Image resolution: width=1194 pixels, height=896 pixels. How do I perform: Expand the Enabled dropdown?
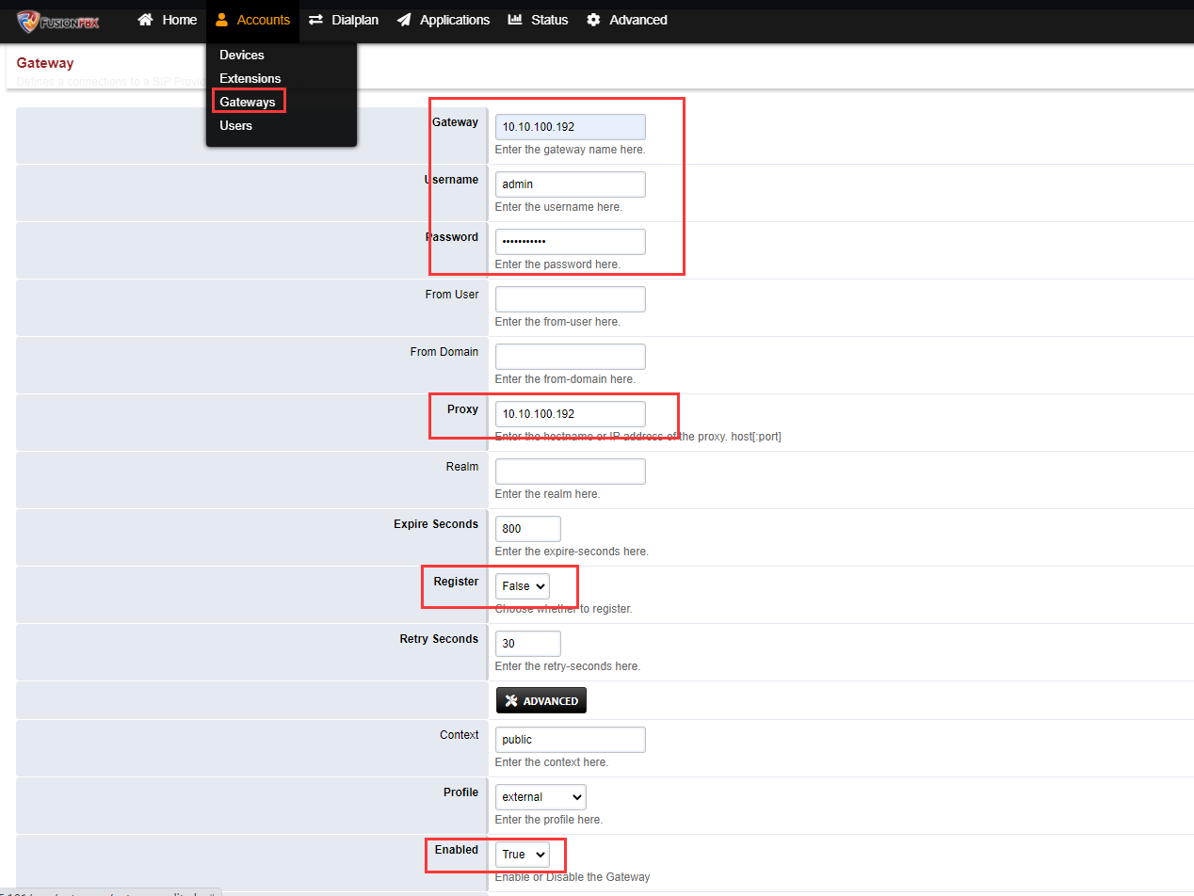(x=523, y=855)
